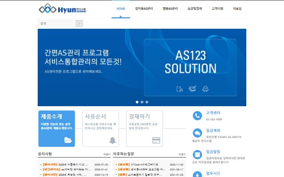This screenshot has width=284, height=177.
Task: Click the box icon beside 입금알림
Action: pos(197,154)
